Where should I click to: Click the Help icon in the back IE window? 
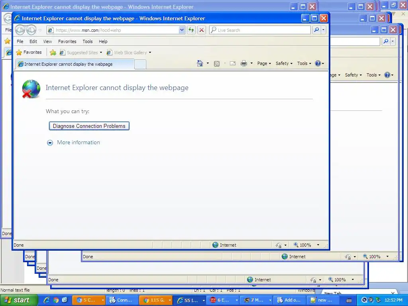[x=387, y=75]
